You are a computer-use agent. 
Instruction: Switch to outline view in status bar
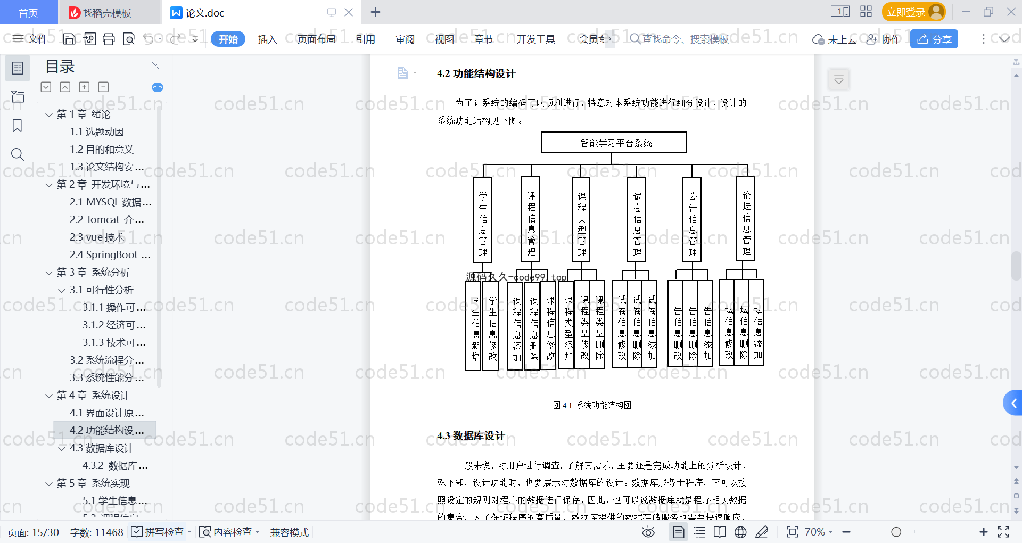point(699,532)
